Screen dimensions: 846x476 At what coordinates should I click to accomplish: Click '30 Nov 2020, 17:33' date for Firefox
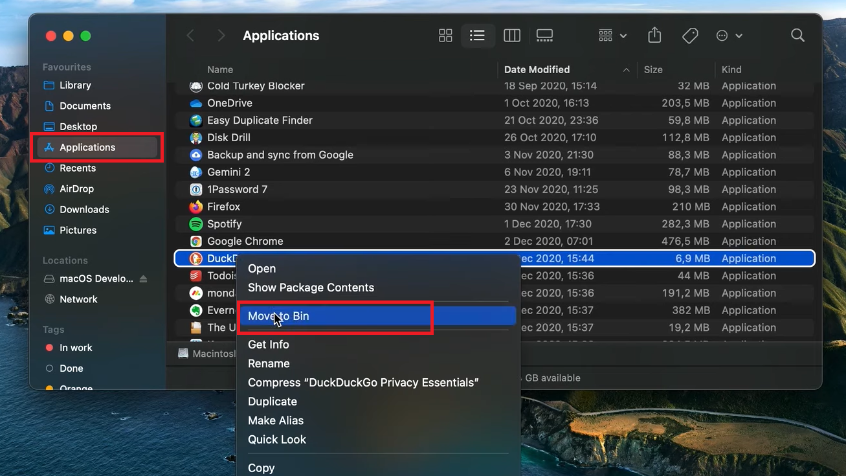[x=552, y=207]
